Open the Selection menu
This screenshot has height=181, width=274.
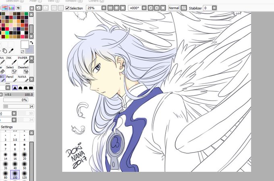point(15,1)
